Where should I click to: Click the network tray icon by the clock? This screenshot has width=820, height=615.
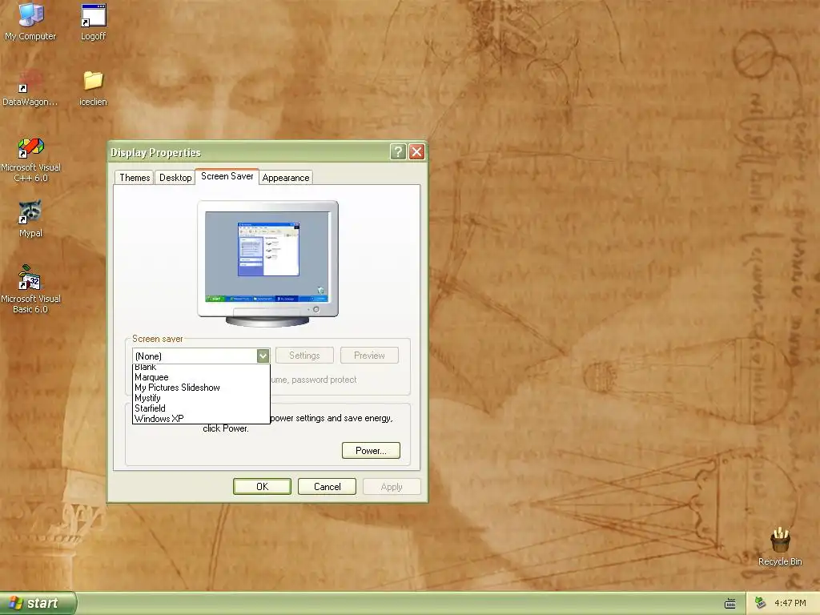[x=760, y=603]
